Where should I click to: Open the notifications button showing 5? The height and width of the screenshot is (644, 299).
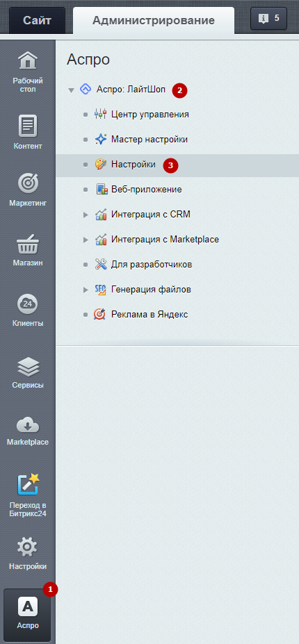(268, 18)
